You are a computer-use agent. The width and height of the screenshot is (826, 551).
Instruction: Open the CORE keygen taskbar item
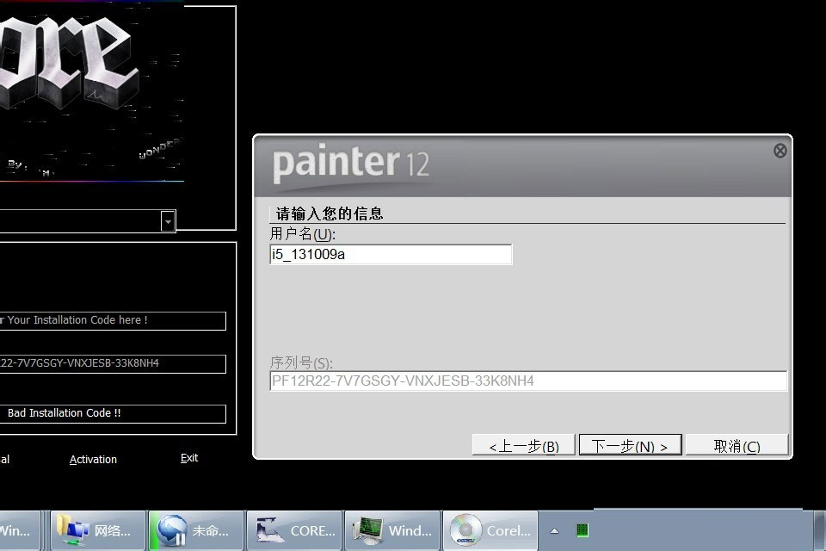coord(294,530)
